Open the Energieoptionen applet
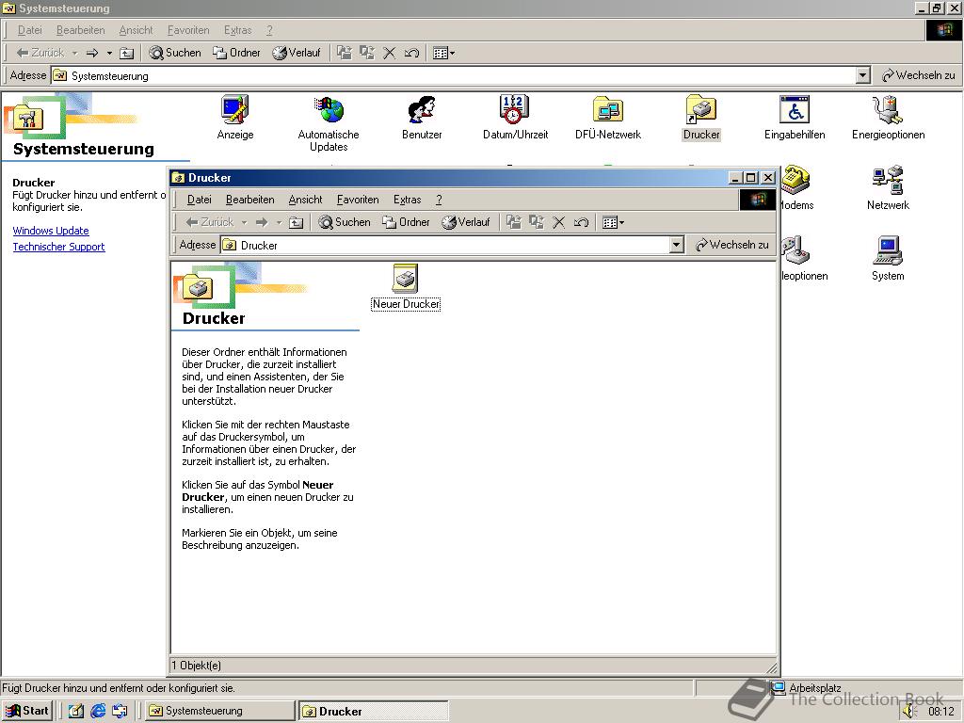964x723 pixels. [886, 108]
